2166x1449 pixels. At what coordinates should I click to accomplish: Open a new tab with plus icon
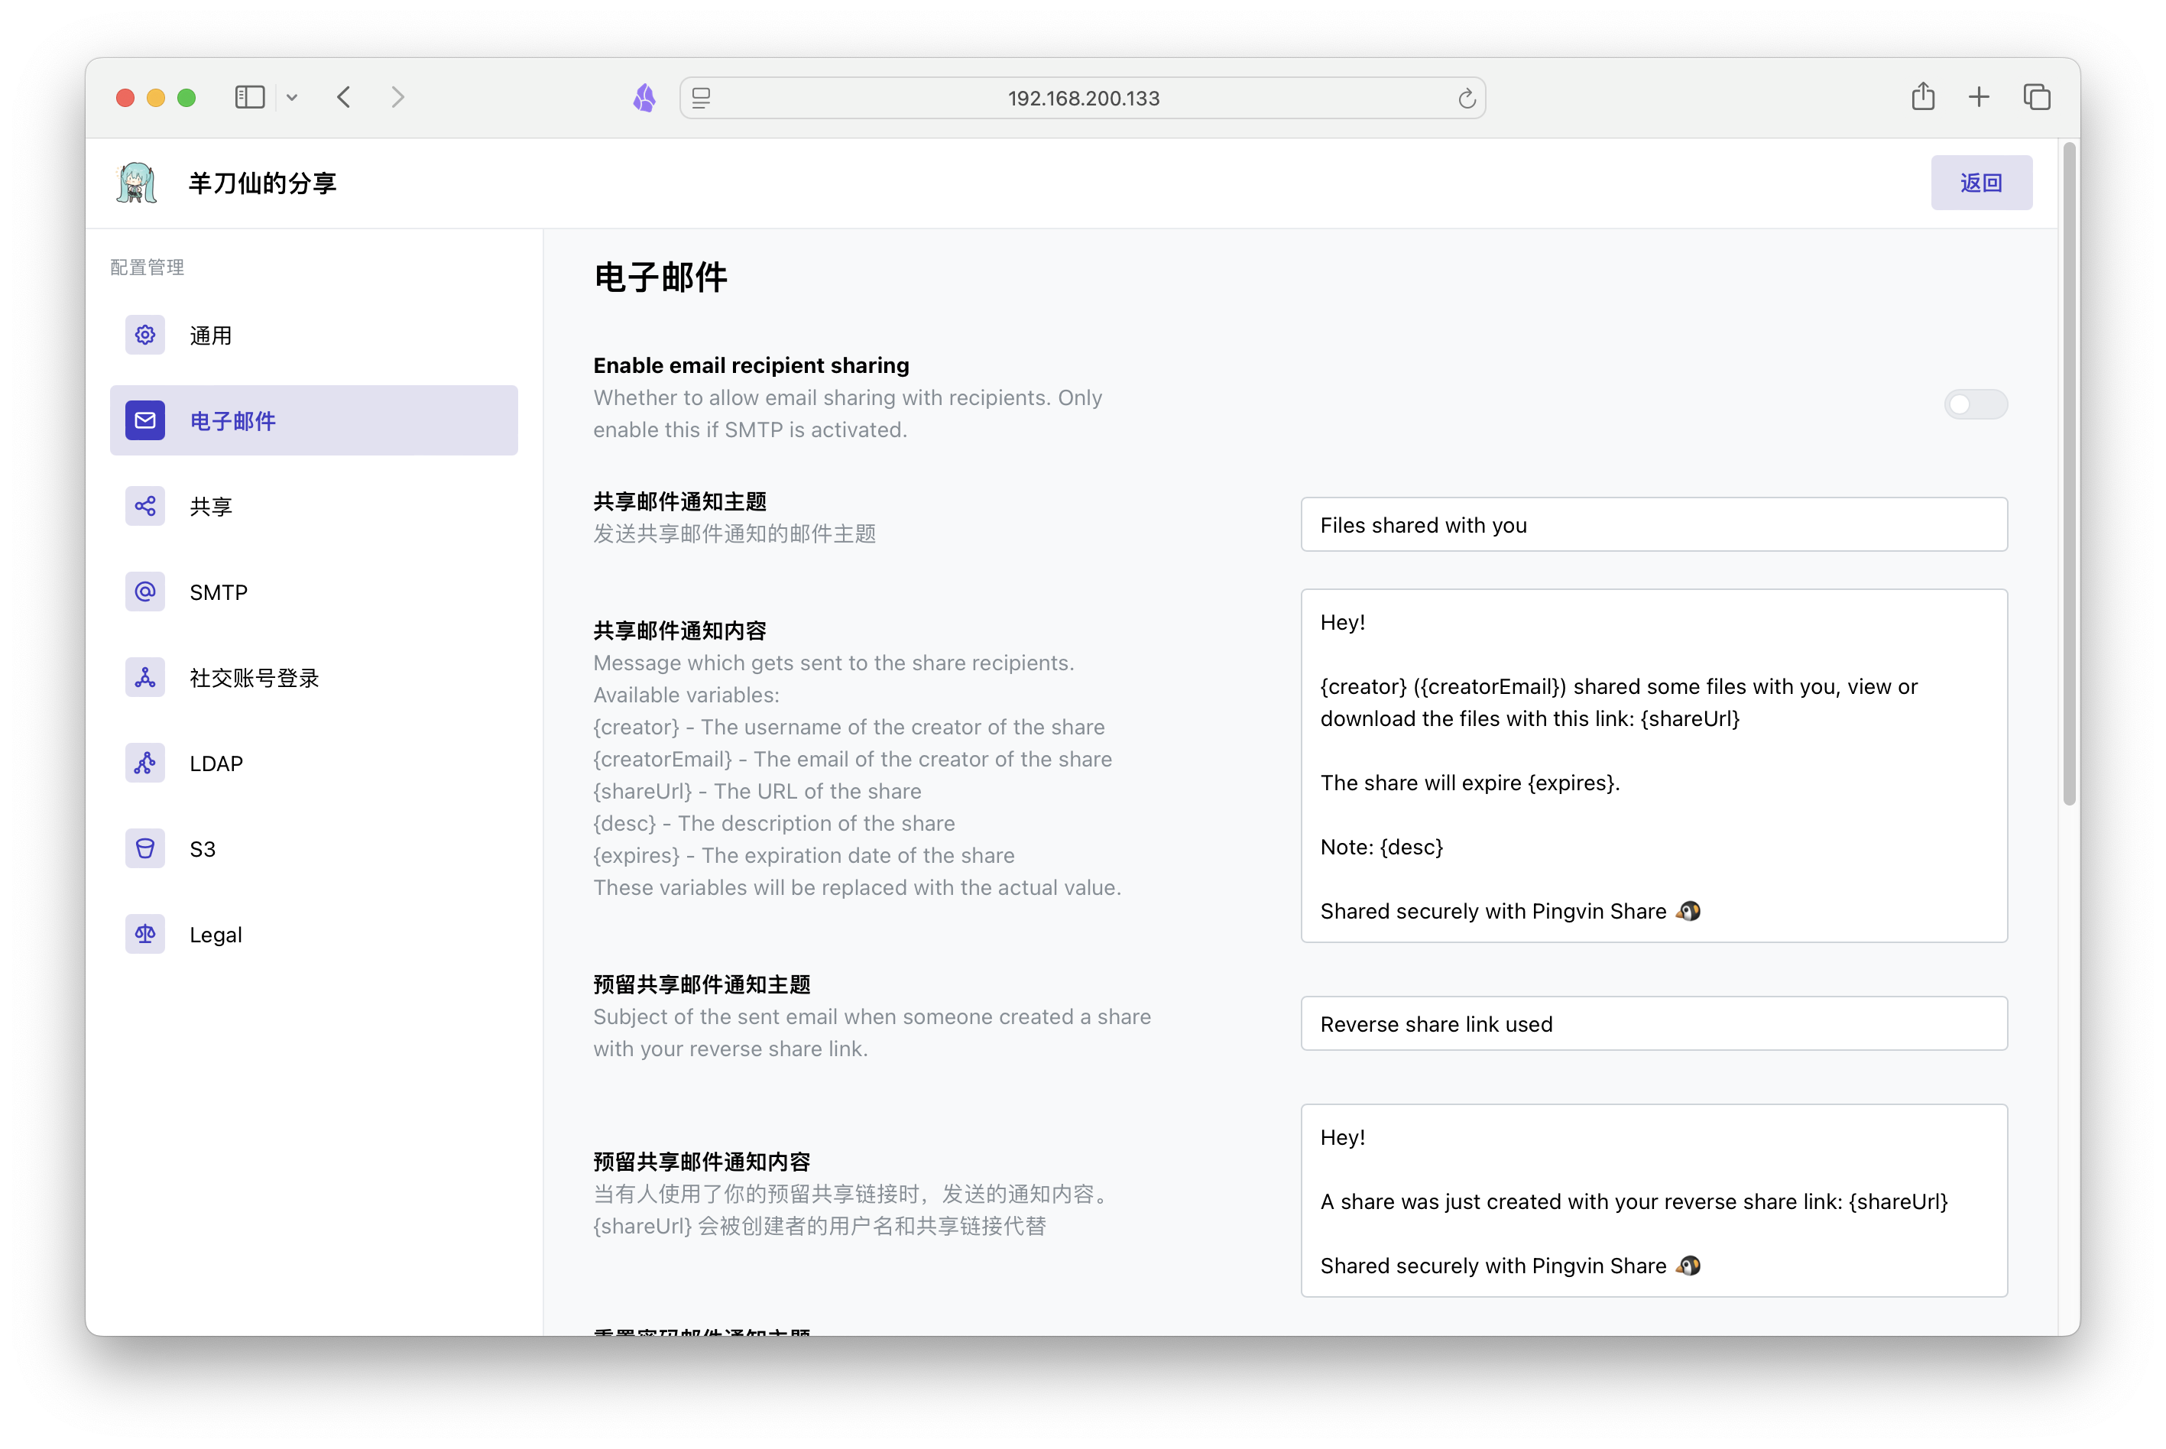1979,97
